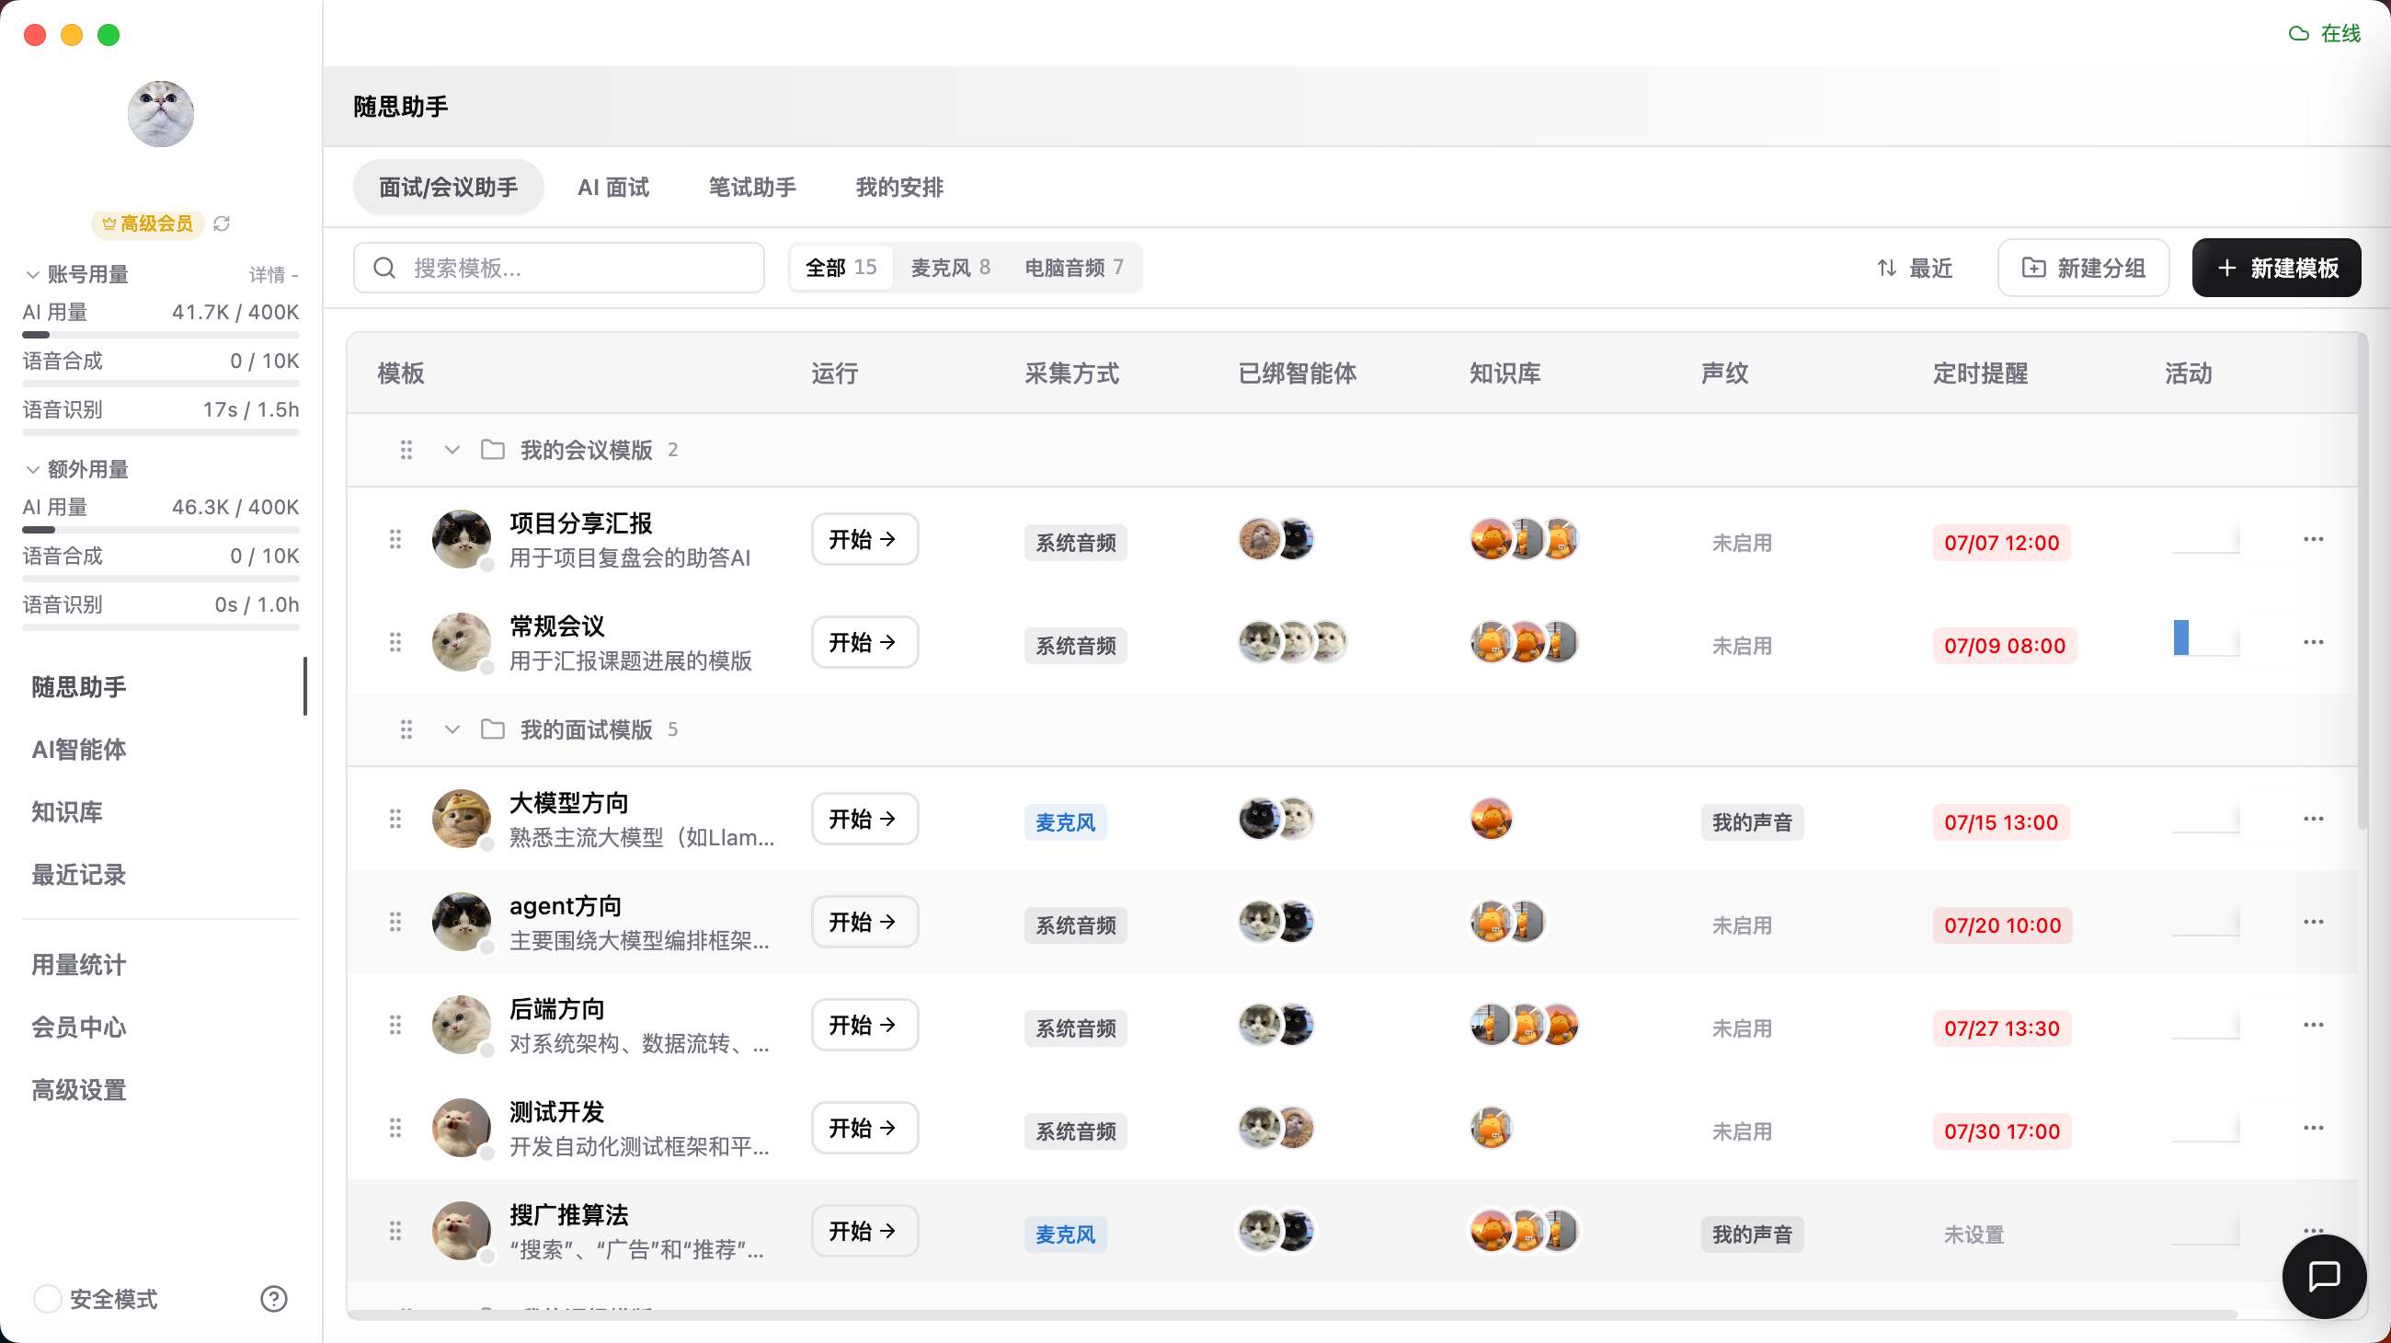Open 用量统计 in sidebar
2391x1343 pixels.
(79, 965)
